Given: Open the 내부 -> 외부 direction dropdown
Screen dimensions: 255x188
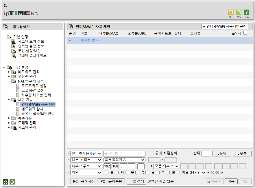Looking at the screenshot, I should click(x=86, y=160).
